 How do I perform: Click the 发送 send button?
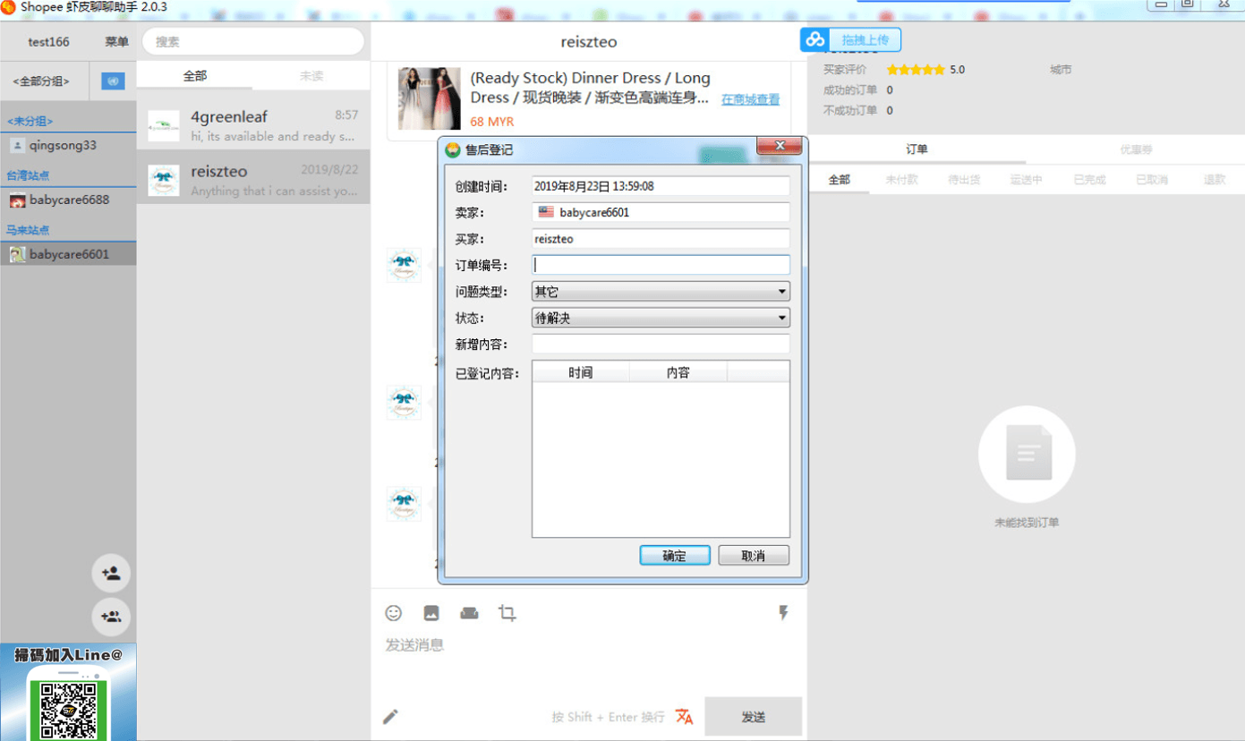pyautogui.click(x=754, y=717)
